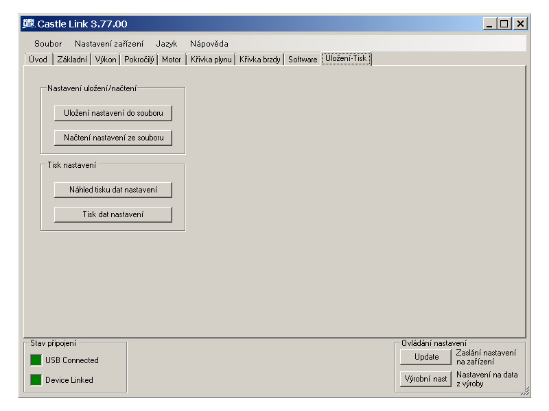The width and height of the screenshot is (549, 411).
Task: Click the Castle Link title bar icon
Action: pyautogui.click(x=29, y=24)
